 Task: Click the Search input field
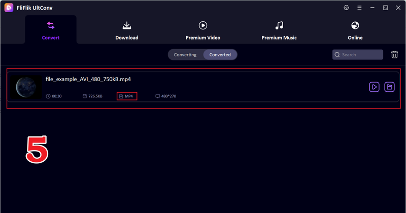(x=358, y=55)
